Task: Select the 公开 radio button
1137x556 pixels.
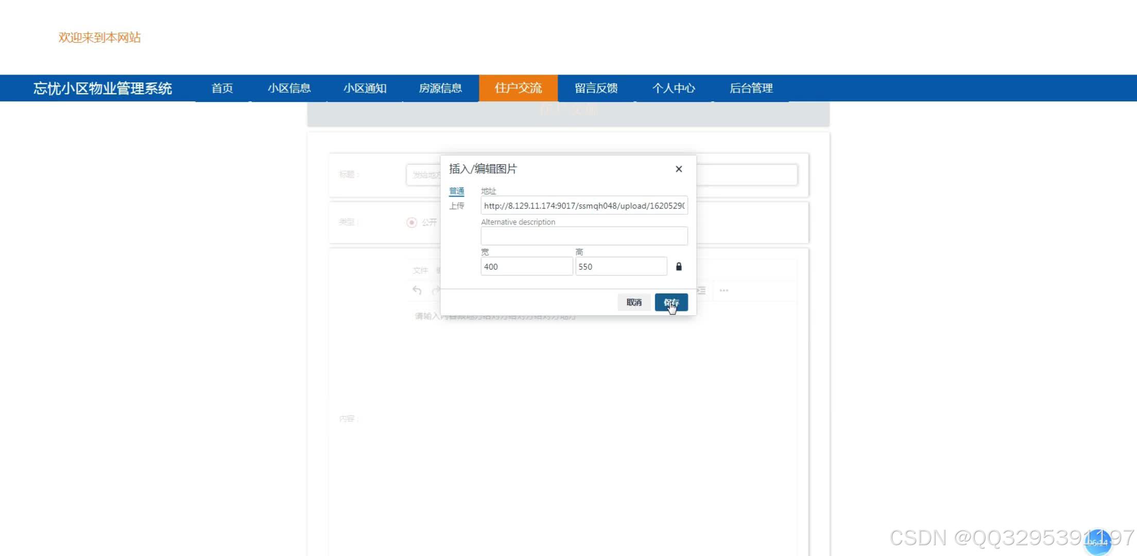Action: 411,222
